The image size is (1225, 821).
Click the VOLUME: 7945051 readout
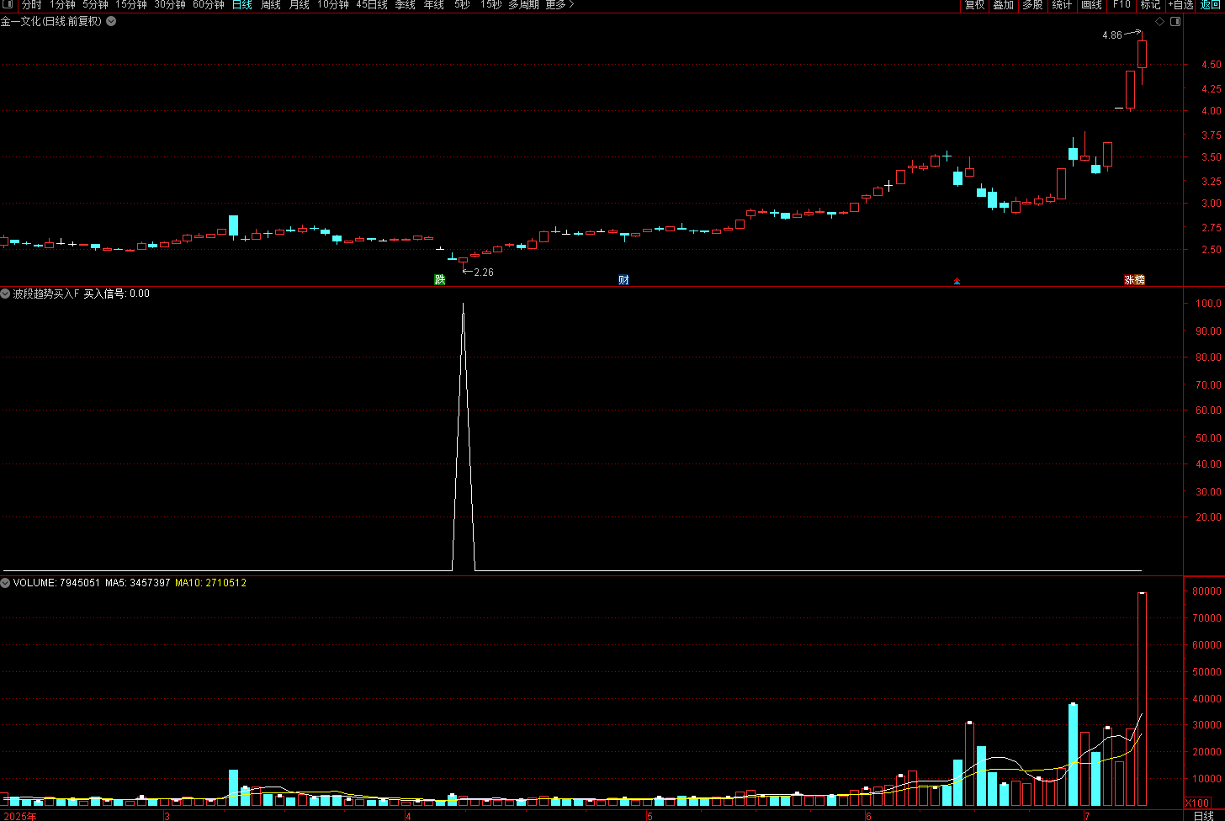(56, 582)
